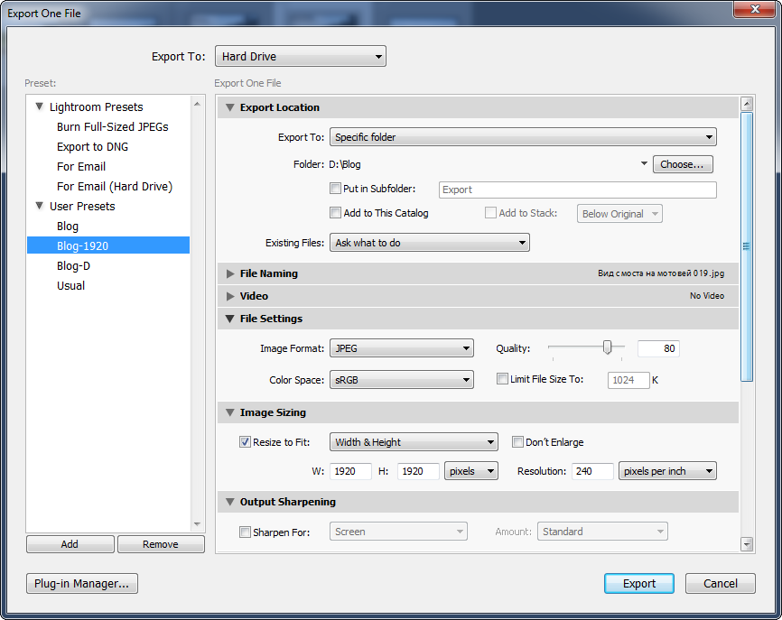This screenshot has width=782, height=620.
Task: Enable Put in Subfolder checkbox
Action: point(336,190)
